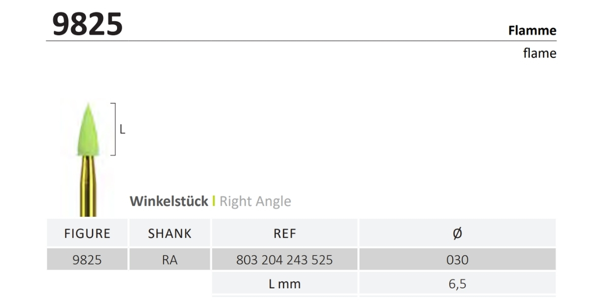The height and width of the screenshot is (306, 609).
Task: Click the SHANK column header
Action: [170, 233]
